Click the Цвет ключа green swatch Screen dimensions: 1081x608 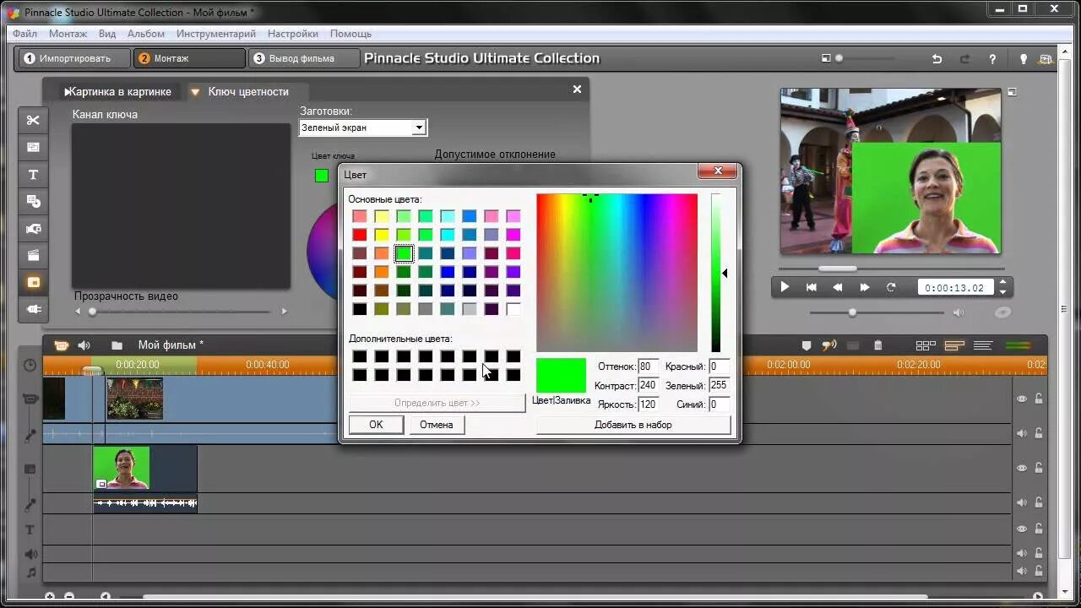(x=322, y=176)
